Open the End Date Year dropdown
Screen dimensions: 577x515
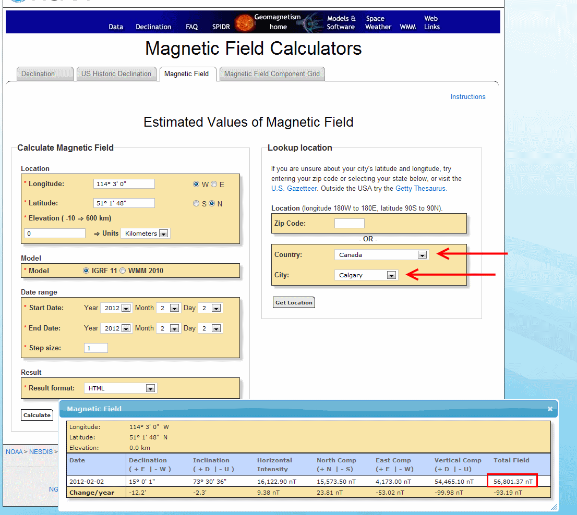tap(116, 328)
